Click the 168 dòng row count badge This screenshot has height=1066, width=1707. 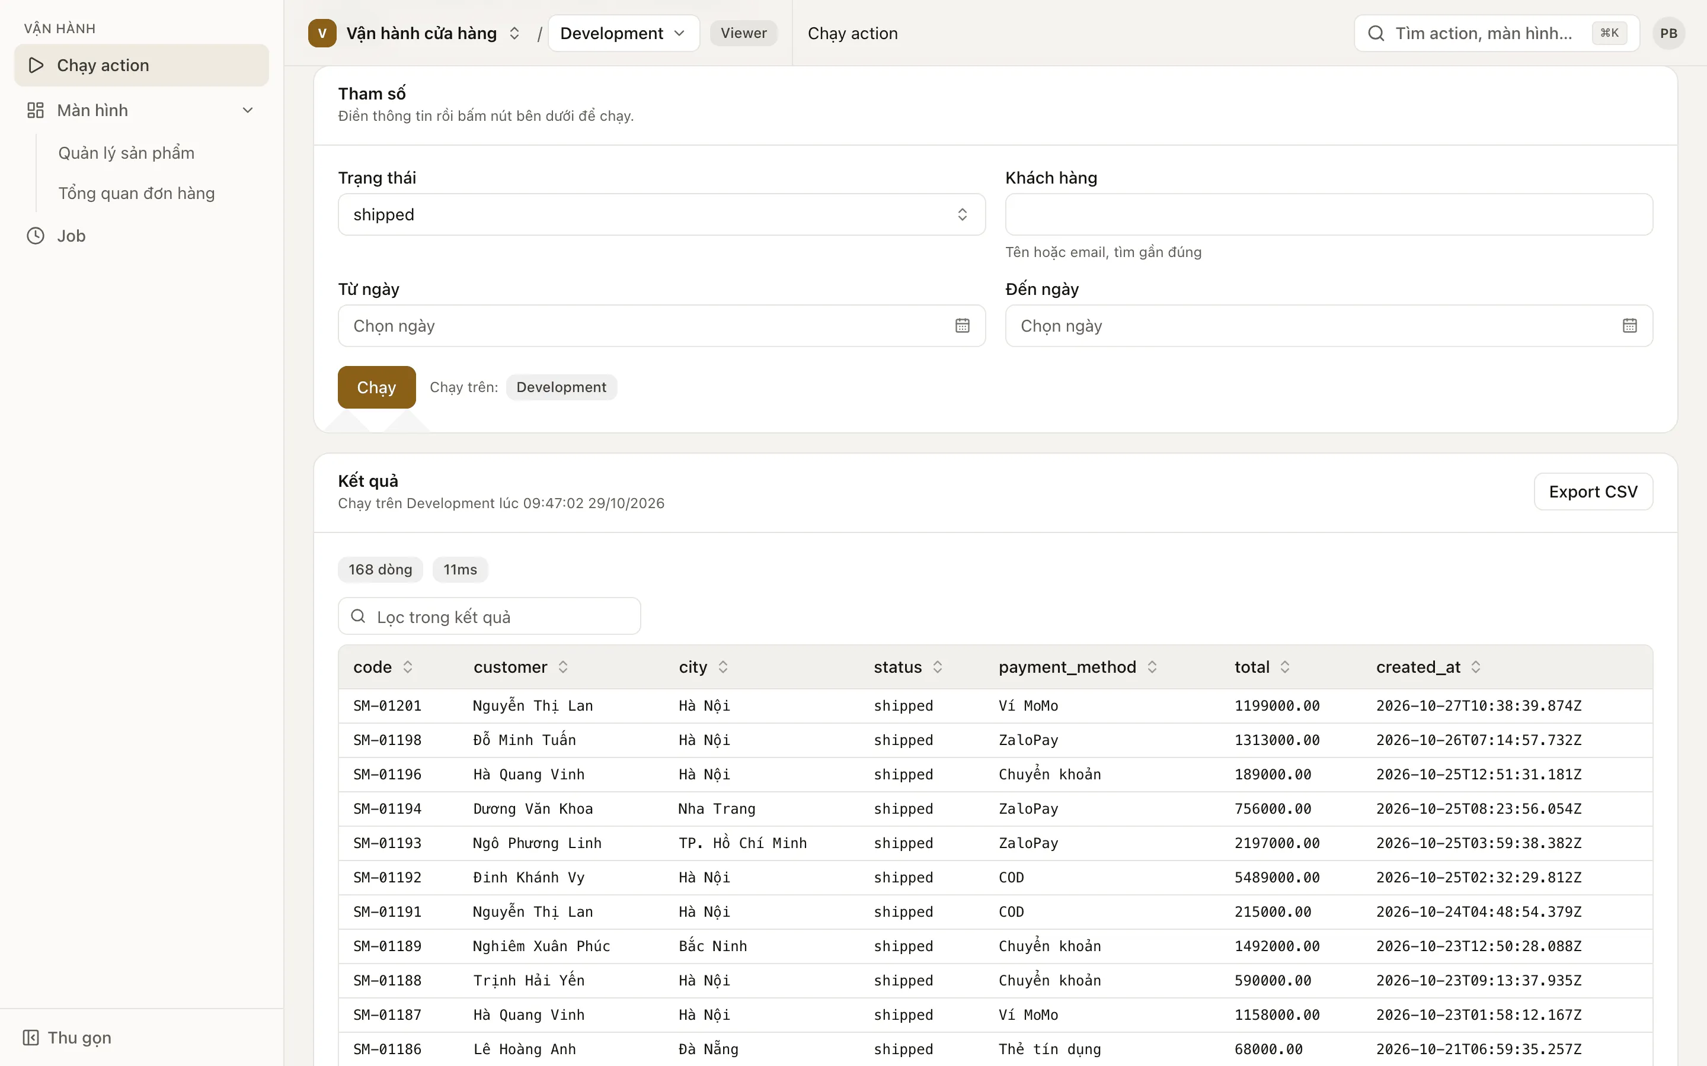coord(380,570)
